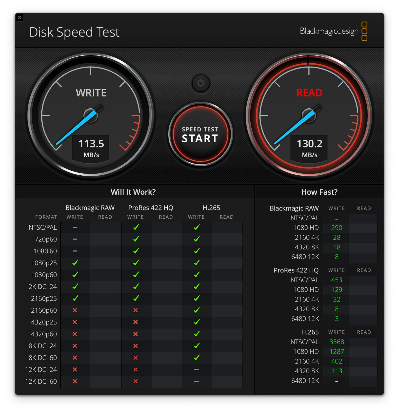Select the 2K DCI 24 format row label
This screenshot has height=412, width=399.
pyautogui.click(x=43, y=287)
